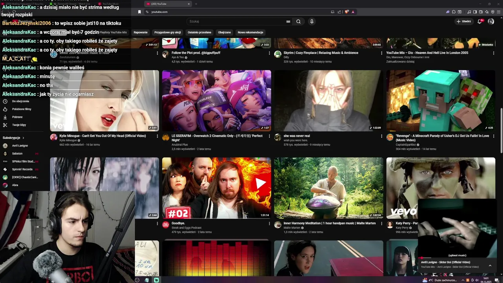Open options menu for Revenge Minecraft parody
503x283 pixels.
pos(494,136)
